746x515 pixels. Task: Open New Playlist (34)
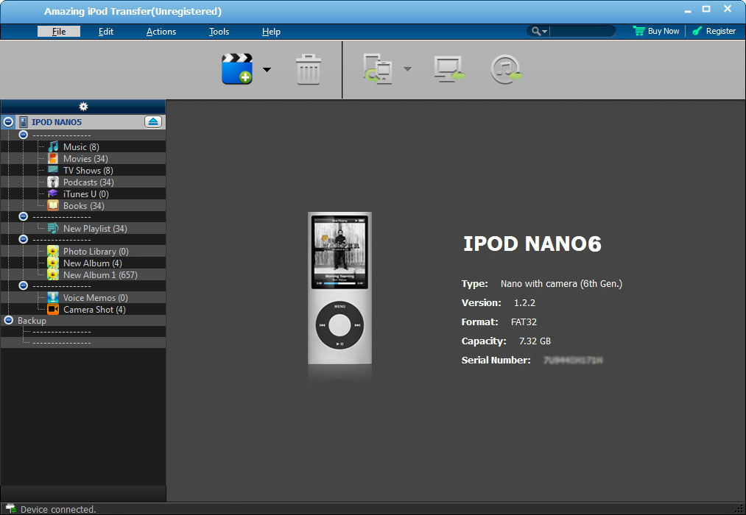tap(95, 229)
